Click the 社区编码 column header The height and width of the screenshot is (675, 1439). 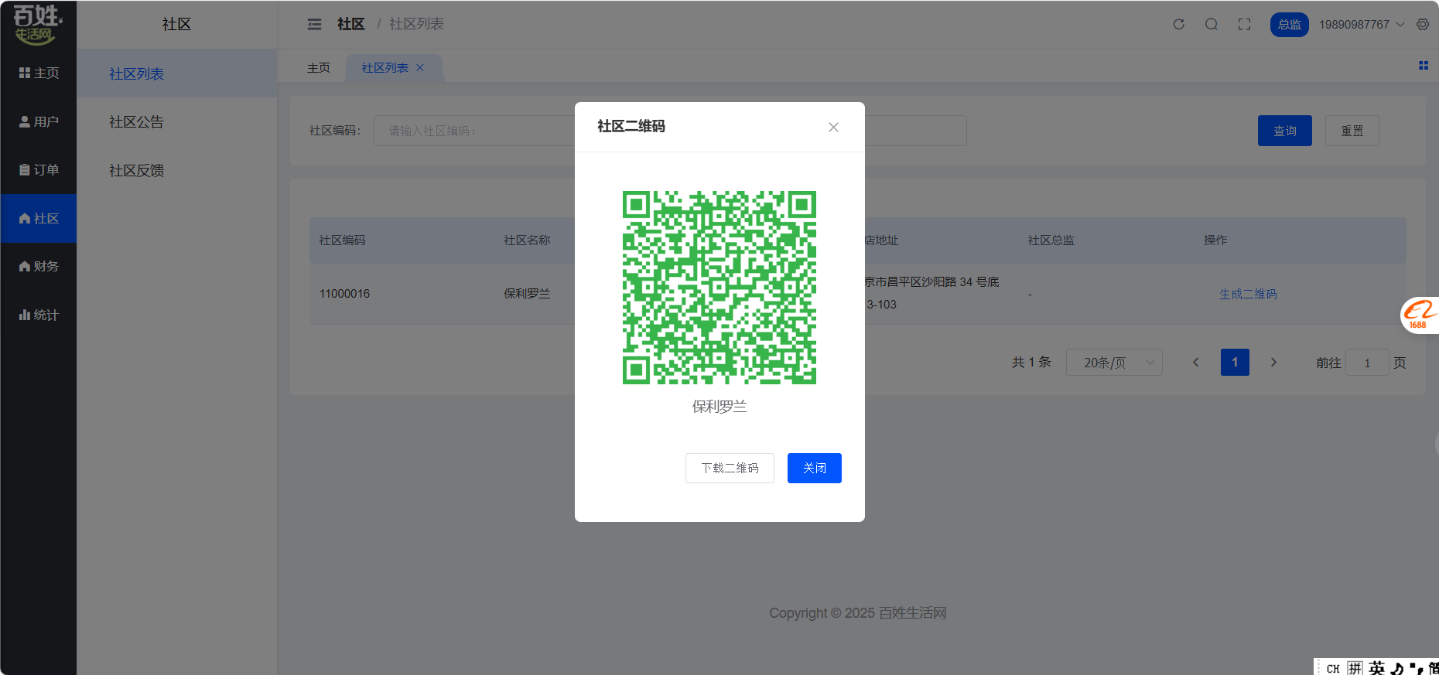(343, 240)
